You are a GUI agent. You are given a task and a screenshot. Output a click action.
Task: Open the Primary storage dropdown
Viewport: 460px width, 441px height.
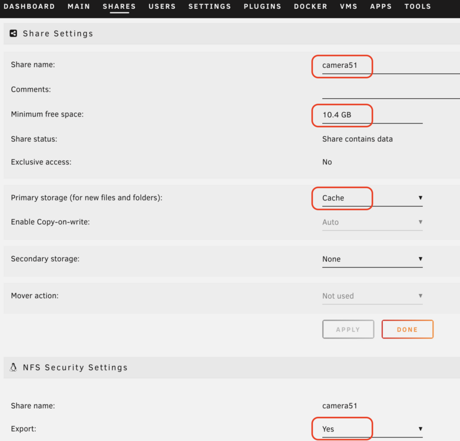[x=372, y=198]
